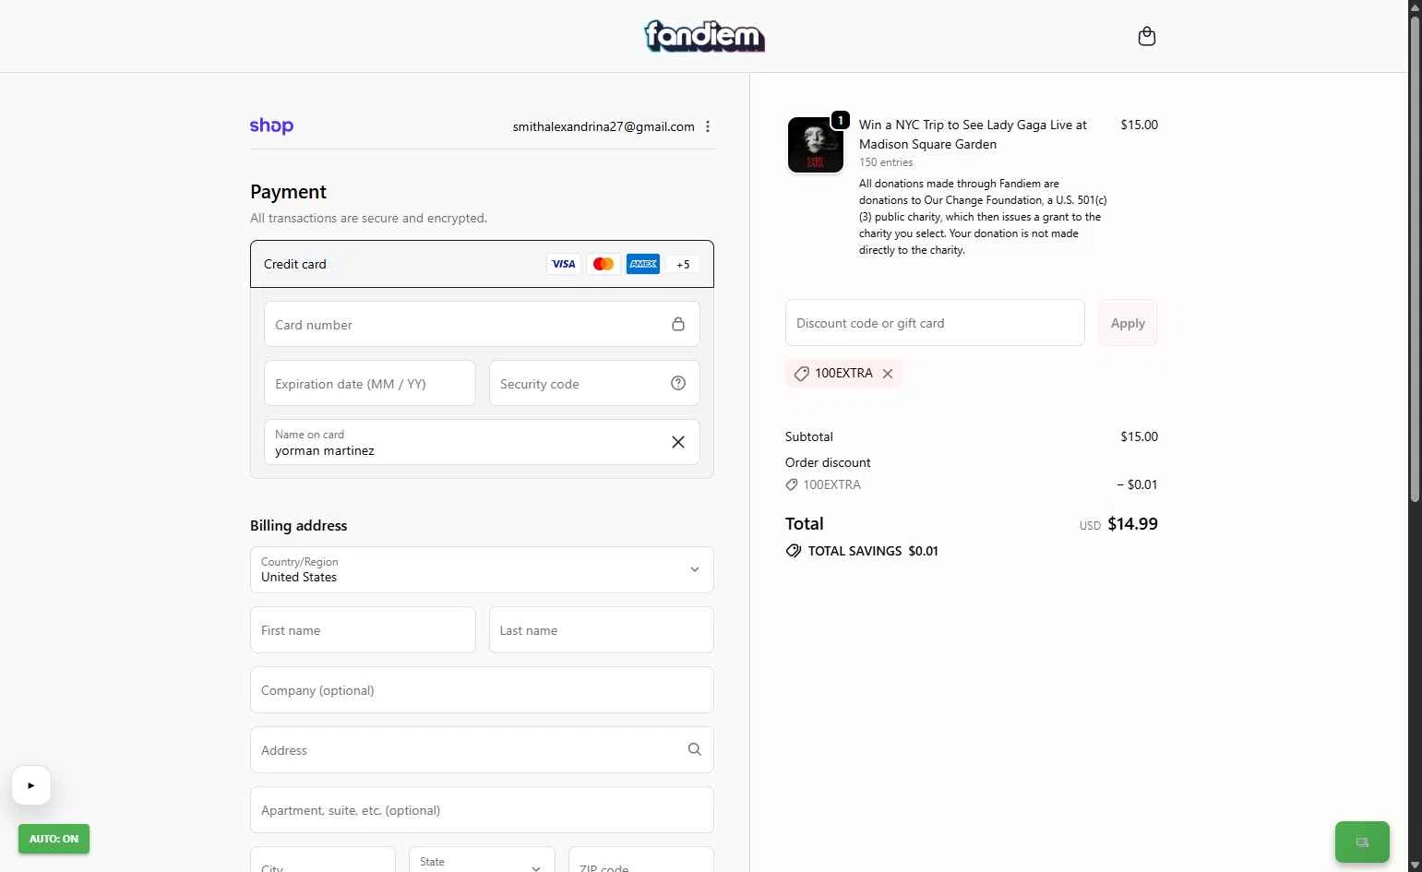Focus the Address field
Screen dimensions: 1422x872
click(x=482, y=749)
